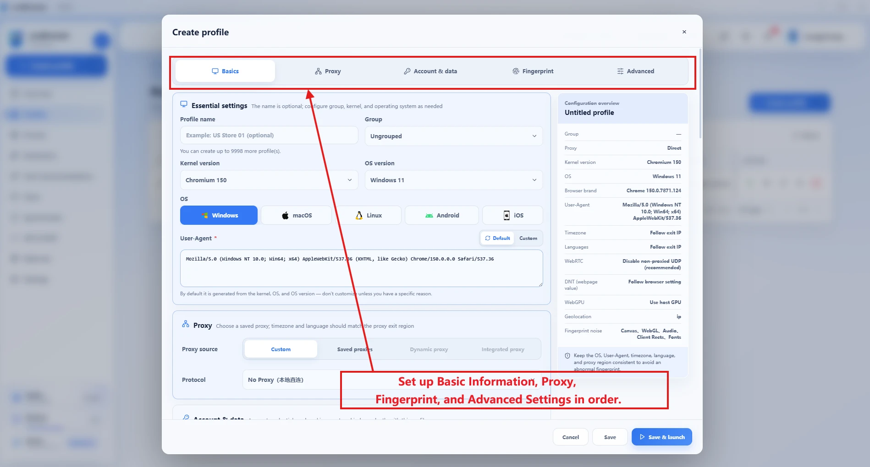The image size is (870, 467).
Task: Click the User-Agent text area
Action: [x=361, y=268]
